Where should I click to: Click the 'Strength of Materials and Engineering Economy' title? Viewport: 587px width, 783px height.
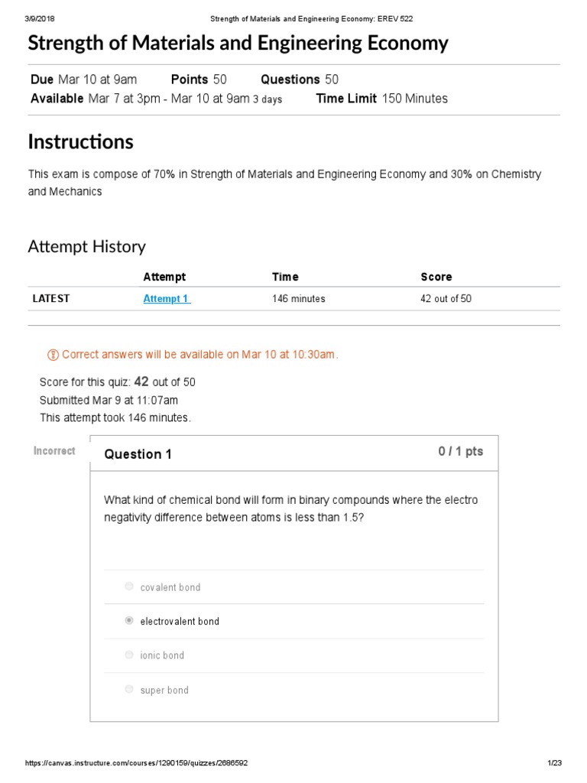point(238,43)
